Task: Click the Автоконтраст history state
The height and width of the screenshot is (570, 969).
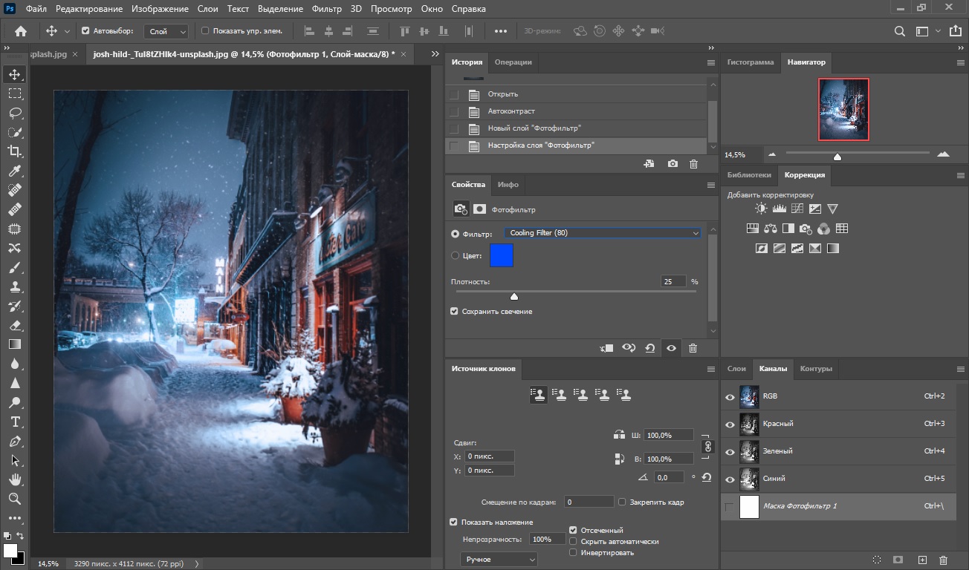Action: (511, 111)
